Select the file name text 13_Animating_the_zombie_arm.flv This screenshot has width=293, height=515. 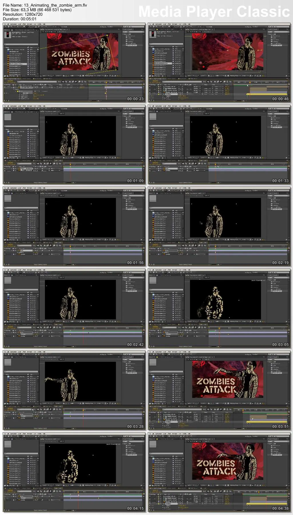tap(56, 5)
